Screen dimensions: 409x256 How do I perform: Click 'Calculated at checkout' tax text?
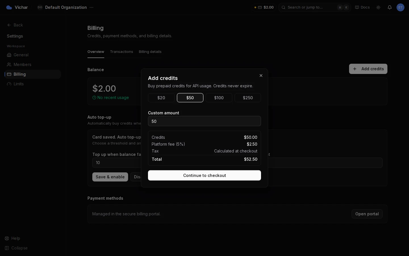[236, 151]
